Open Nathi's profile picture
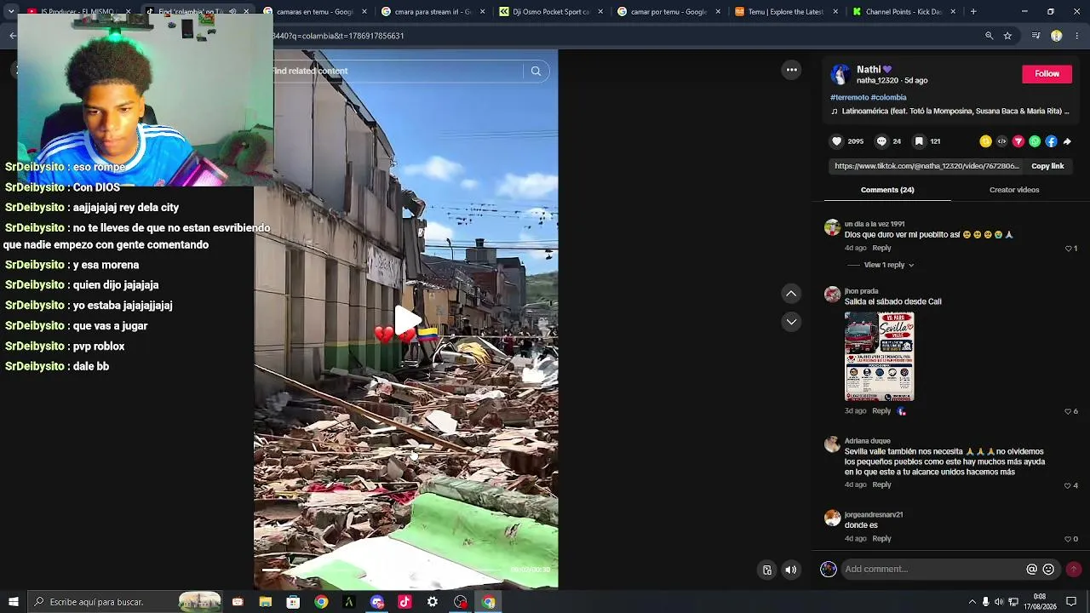Screen dimensions: 1090x613 (840, 74)
